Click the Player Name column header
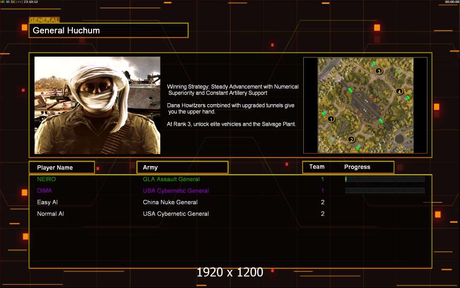The image size is (460, 288). coord(61,168)
